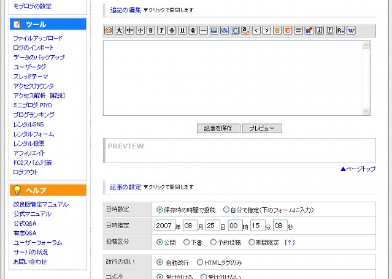Open ユーザータグ in sidebar
392x279 pixels.
pyautogui.click(x=29, y=67)
